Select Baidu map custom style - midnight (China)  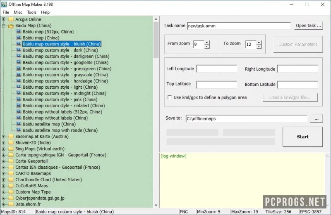click(x=65, y=93)
